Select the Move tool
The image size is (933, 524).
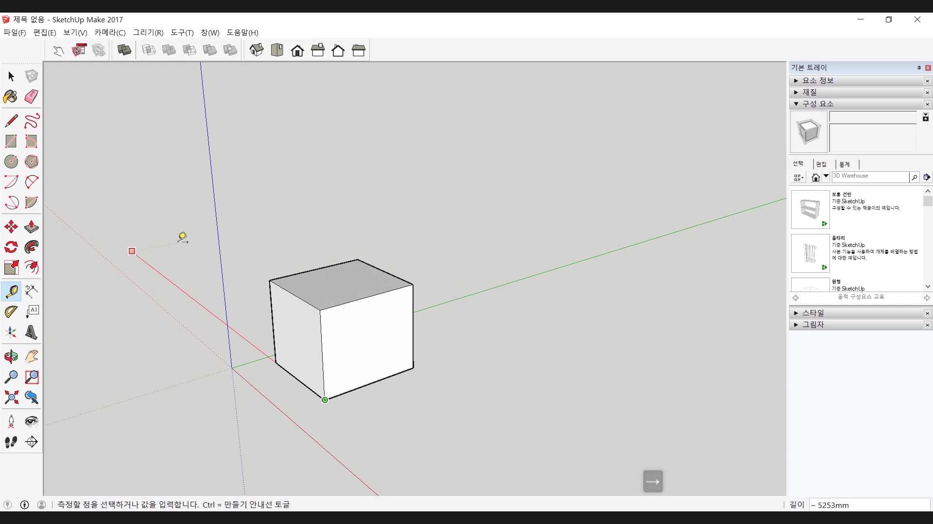point(11,227)
